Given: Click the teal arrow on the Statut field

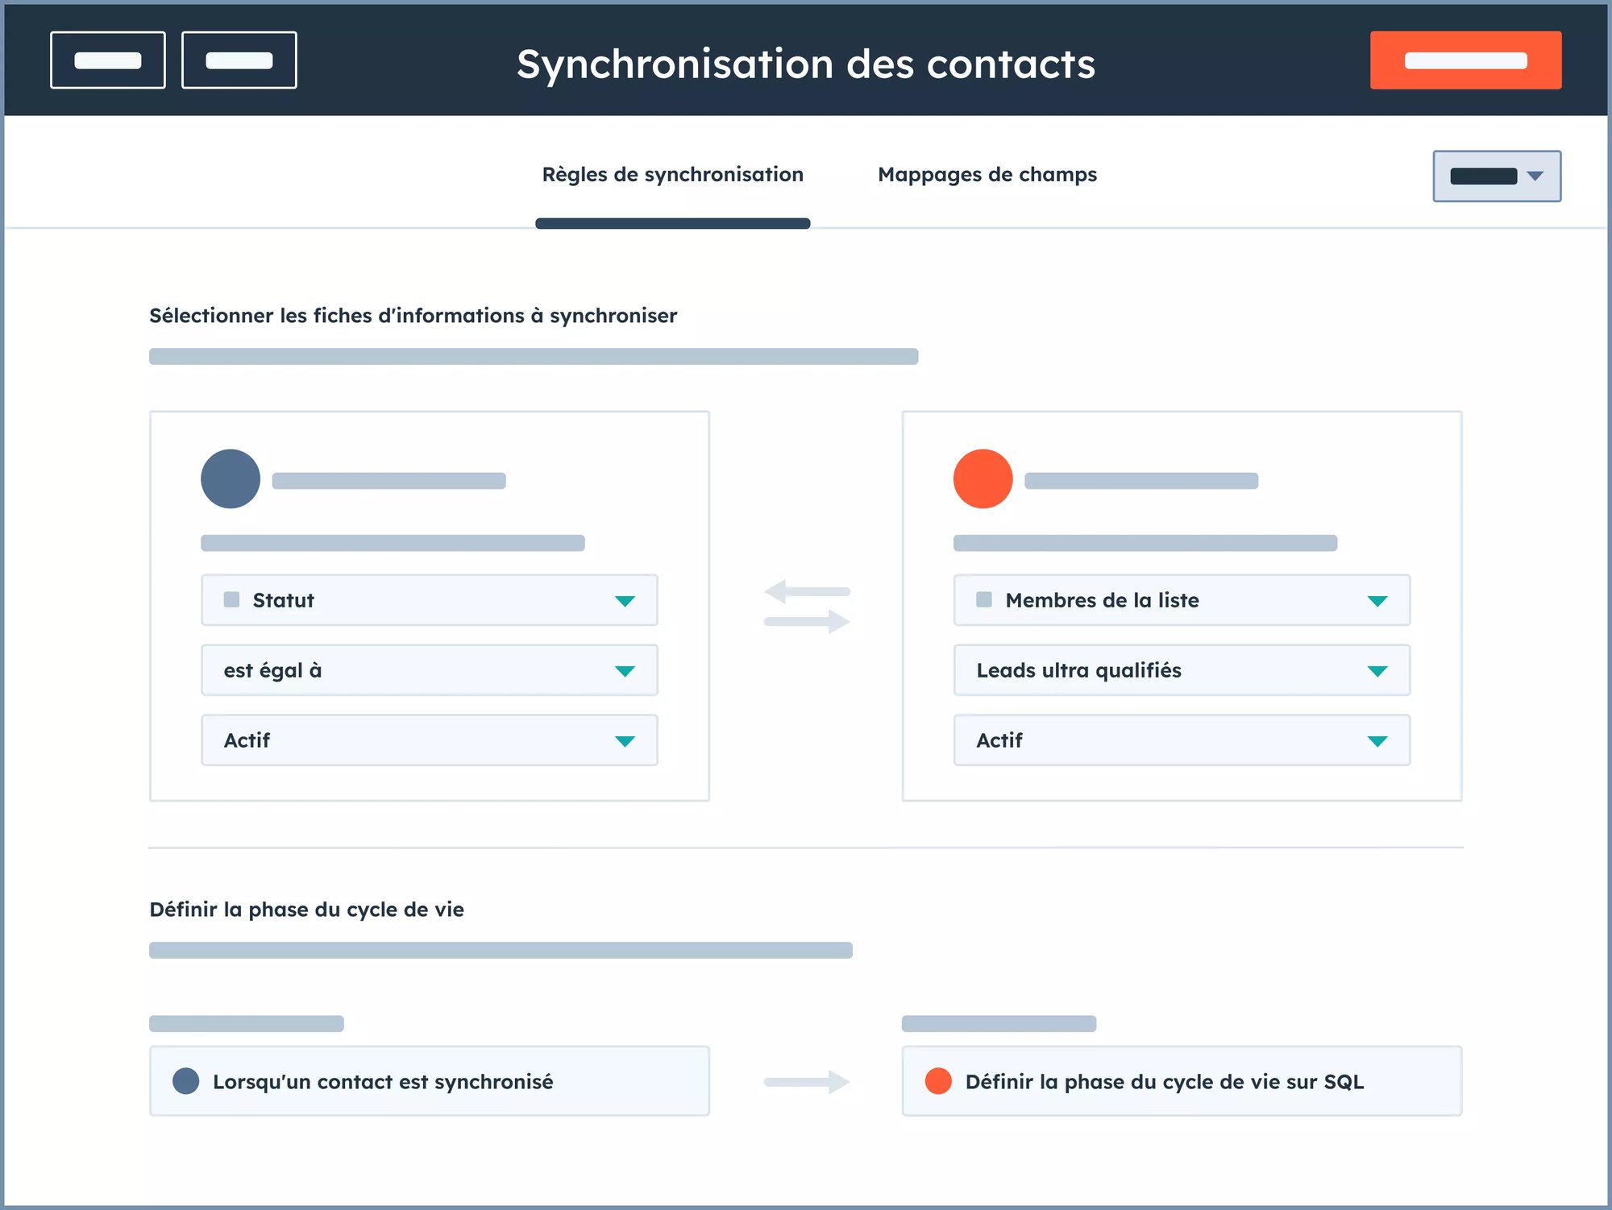Looking at the screenshot, I should click(625, 601).
